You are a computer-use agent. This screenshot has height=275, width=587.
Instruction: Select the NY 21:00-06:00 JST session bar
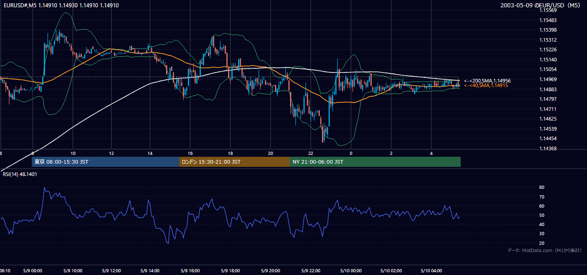(375, 162)
